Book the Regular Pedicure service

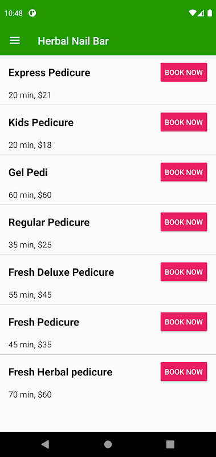pos(184,222)
